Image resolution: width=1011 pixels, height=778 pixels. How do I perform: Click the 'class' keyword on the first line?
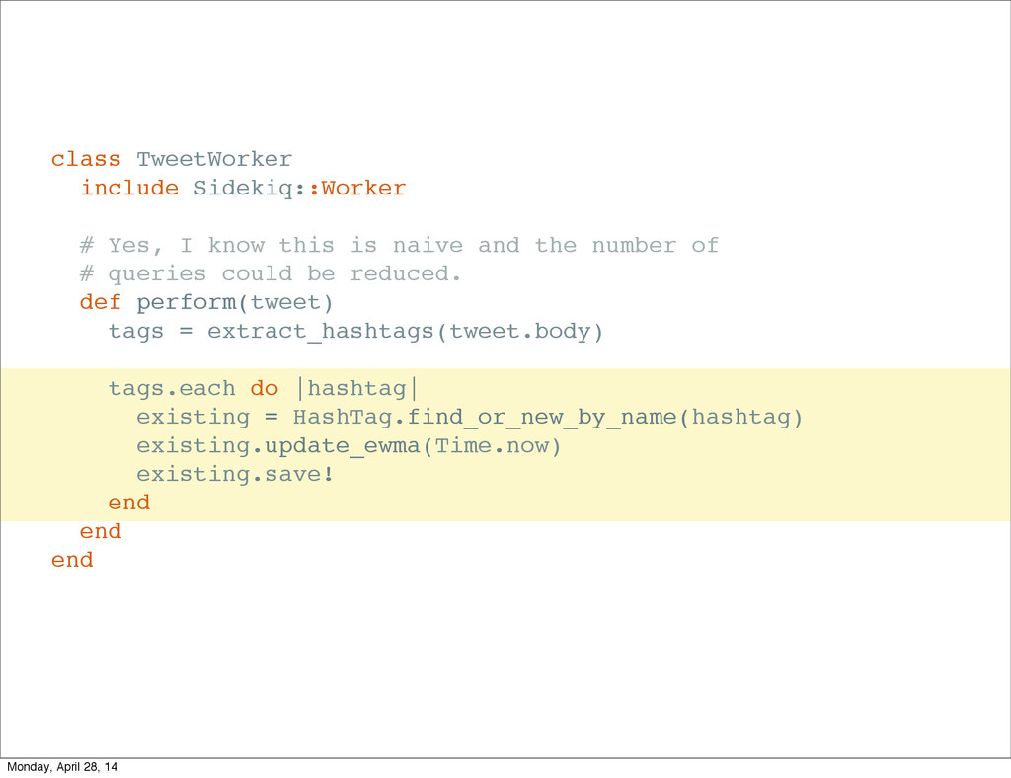(86, 159)
